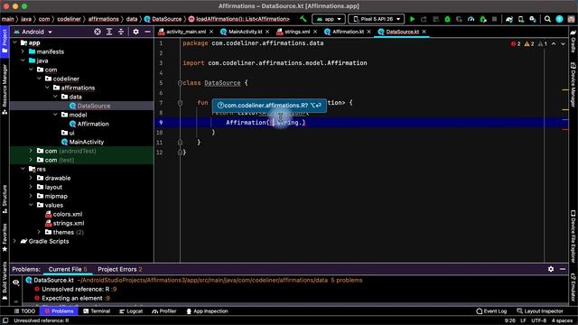Click Select Opened File target icon
The image size is (578, 325).
pyautogui.click(x=98, y=32)
